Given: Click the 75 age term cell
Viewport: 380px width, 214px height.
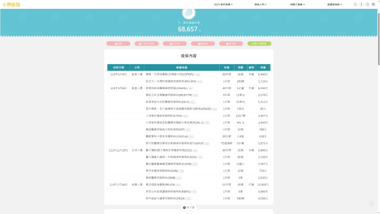Looking at the screenshot, I should (x=227, y=143).
